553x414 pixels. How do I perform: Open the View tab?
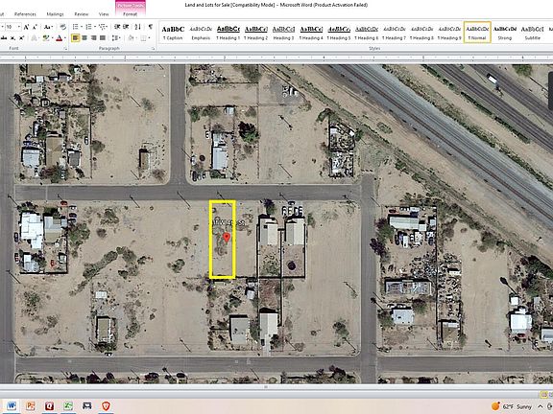coord(104,14)
